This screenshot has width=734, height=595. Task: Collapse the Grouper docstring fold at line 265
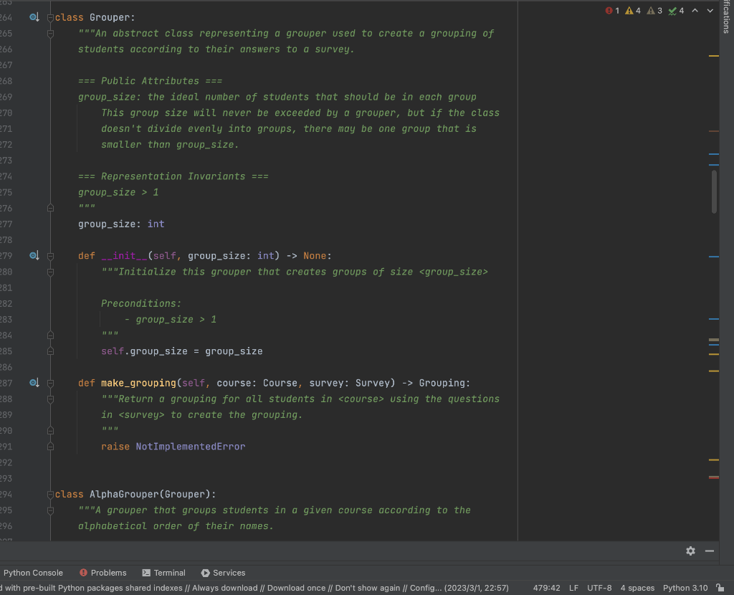tap(51, 34)
